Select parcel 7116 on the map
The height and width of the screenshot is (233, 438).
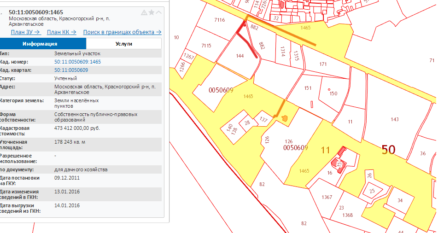(219, 20)
